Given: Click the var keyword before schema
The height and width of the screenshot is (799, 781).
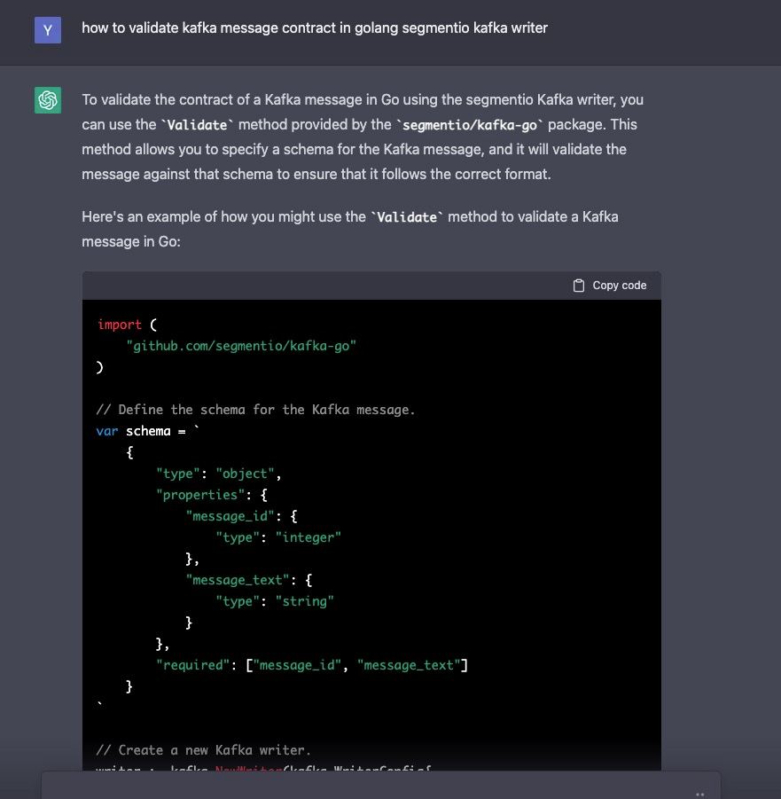Looking at the screenshot, I should (x=107, y=431).
